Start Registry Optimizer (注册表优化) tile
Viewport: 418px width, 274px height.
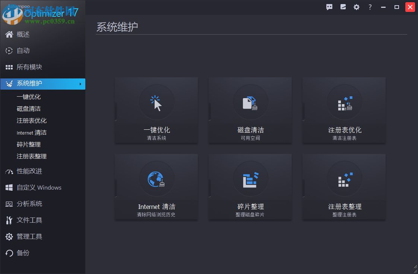point(343,110)
